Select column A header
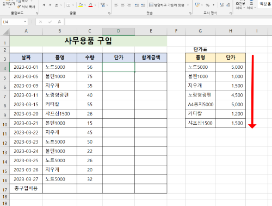The height and width of the screenshot is (206, 272). (x=26, y=31)
